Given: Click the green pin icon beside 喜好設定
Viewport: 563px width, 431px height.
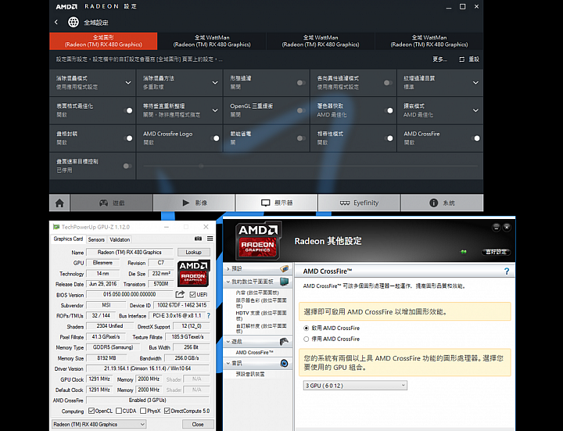Looking at the screenshot, I should pyautogui.click(x=464, y=252).
